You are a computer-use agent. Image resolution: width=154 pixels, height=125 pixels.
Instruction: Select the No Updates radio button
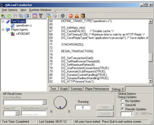pos(122,101)
